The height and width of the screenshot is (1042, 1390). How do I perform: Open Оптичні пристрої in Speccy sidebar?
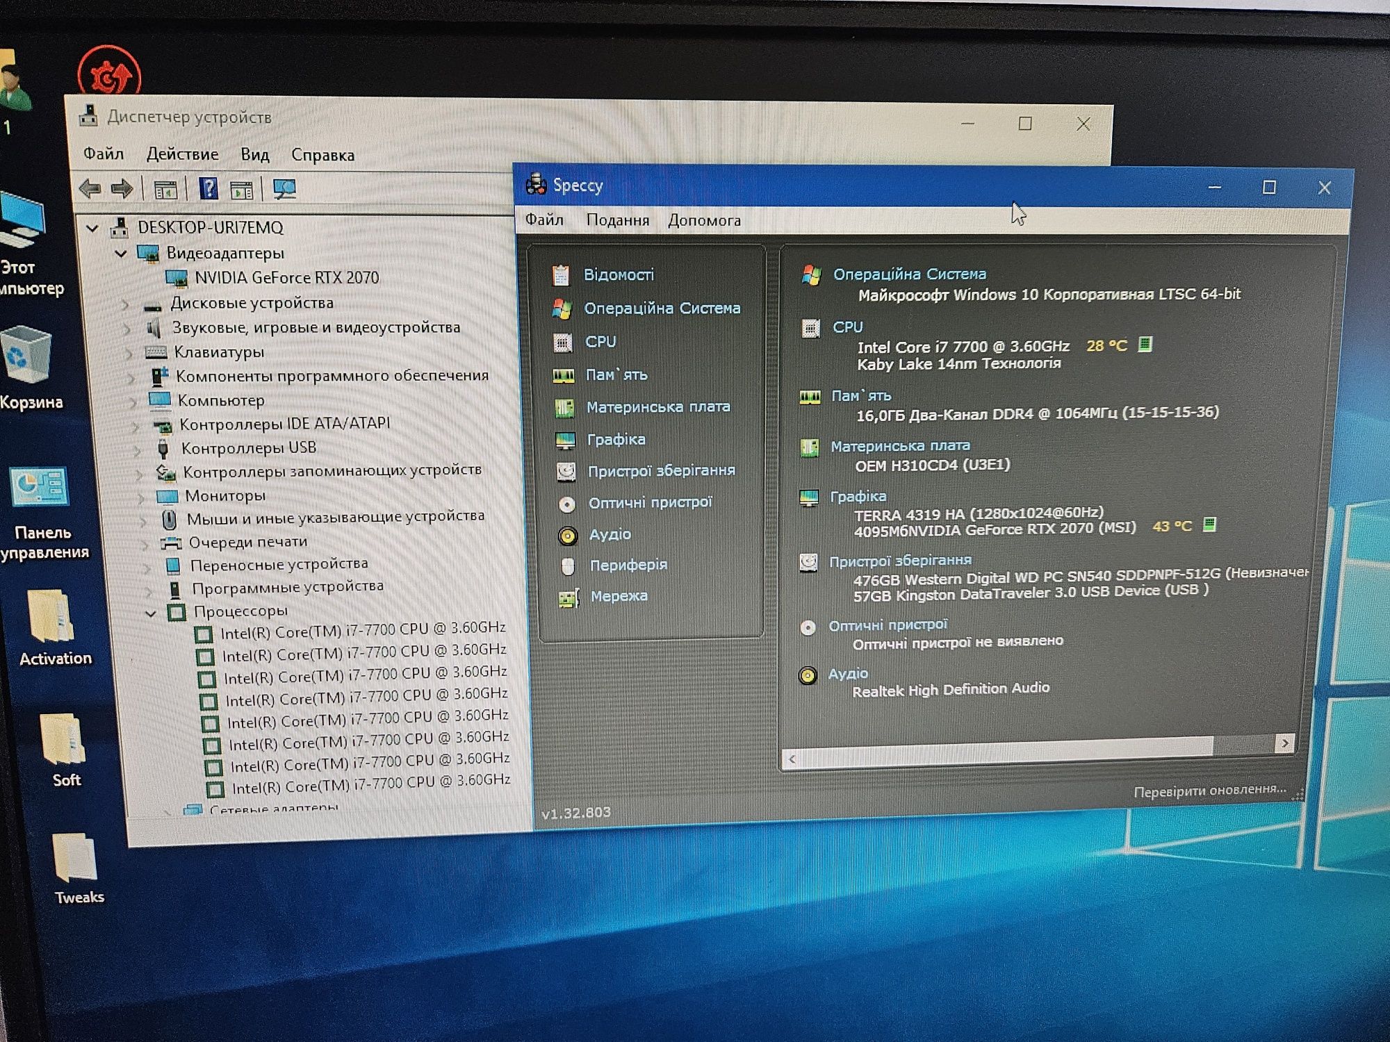tap(651, 502)
